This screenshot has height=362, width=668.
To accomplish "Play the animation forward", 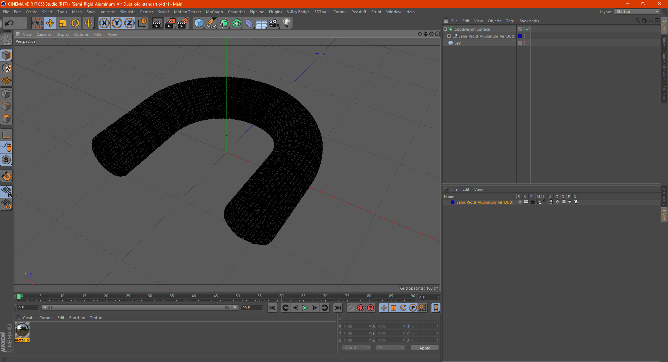I will pos(305,308).
